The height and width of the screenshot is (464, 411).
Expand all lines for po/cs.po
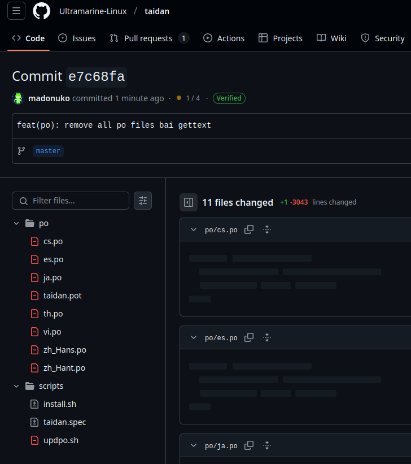point(267,229)
